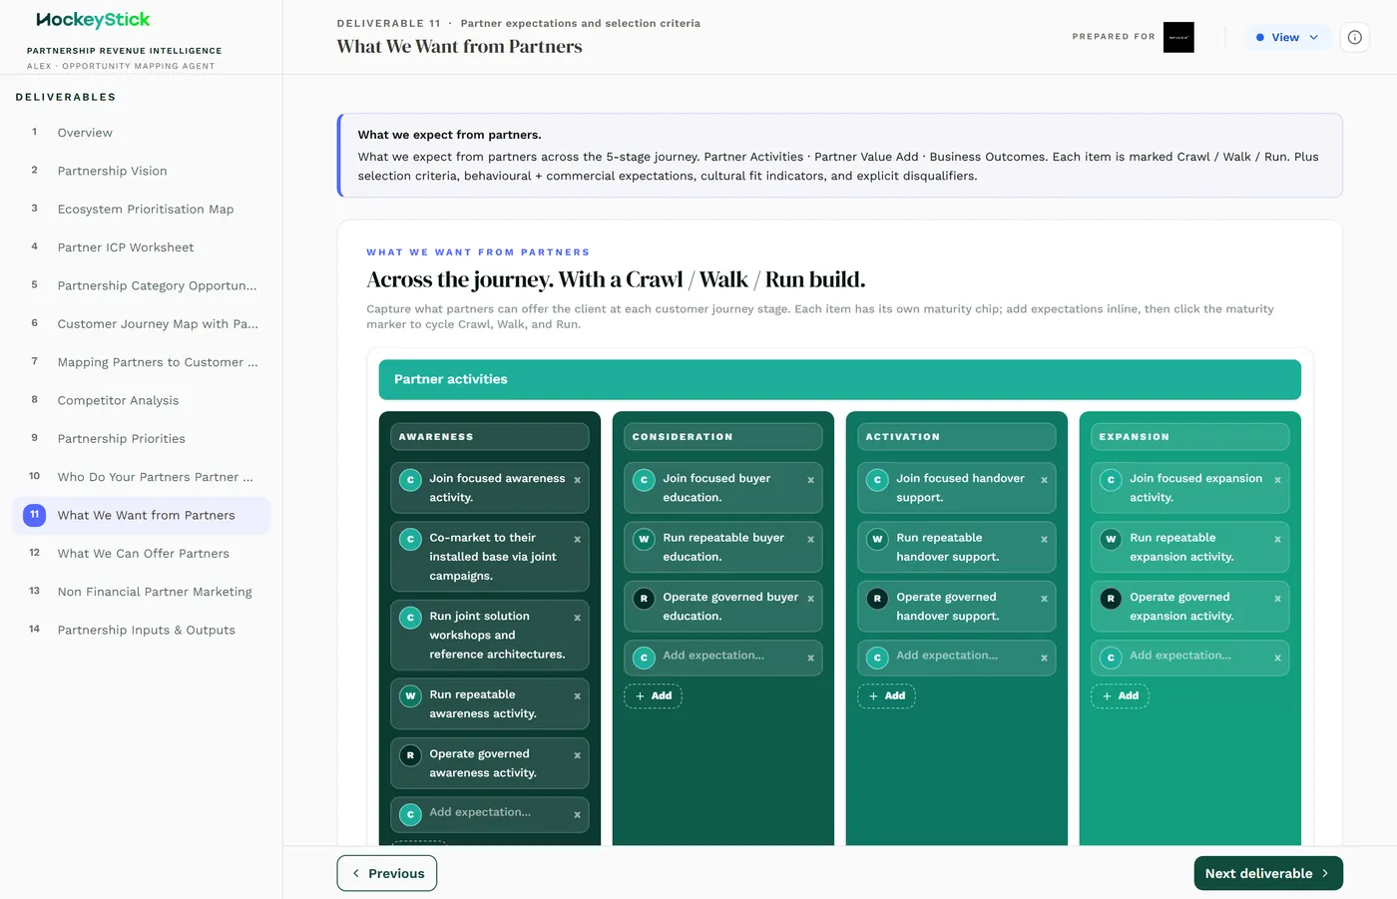Remove empty expectation row in Consideration column
Viewport: 1397px width, 899px height.
(810, 658)
